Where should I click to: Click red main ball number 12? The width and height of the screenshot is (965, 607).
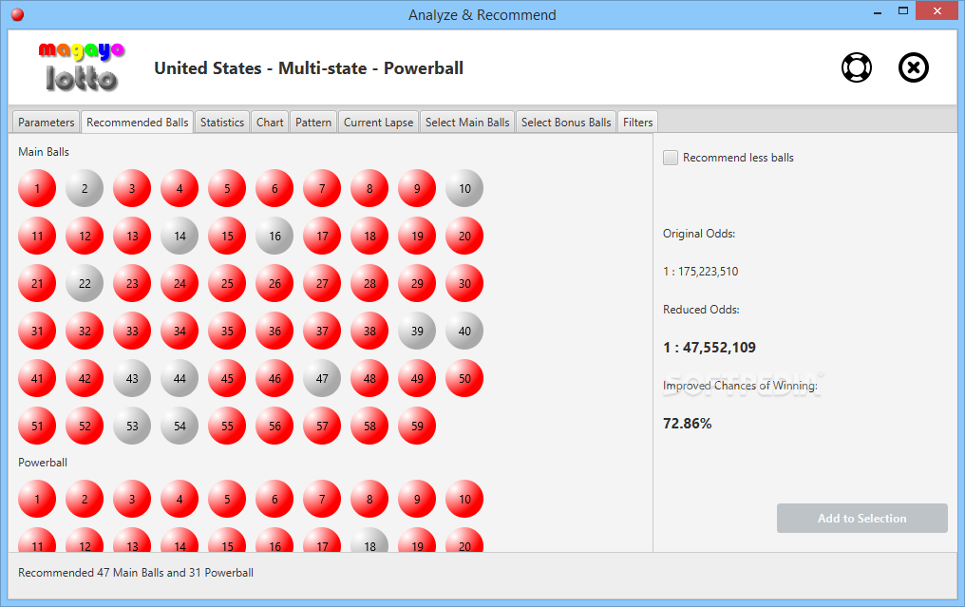point(85,236)
